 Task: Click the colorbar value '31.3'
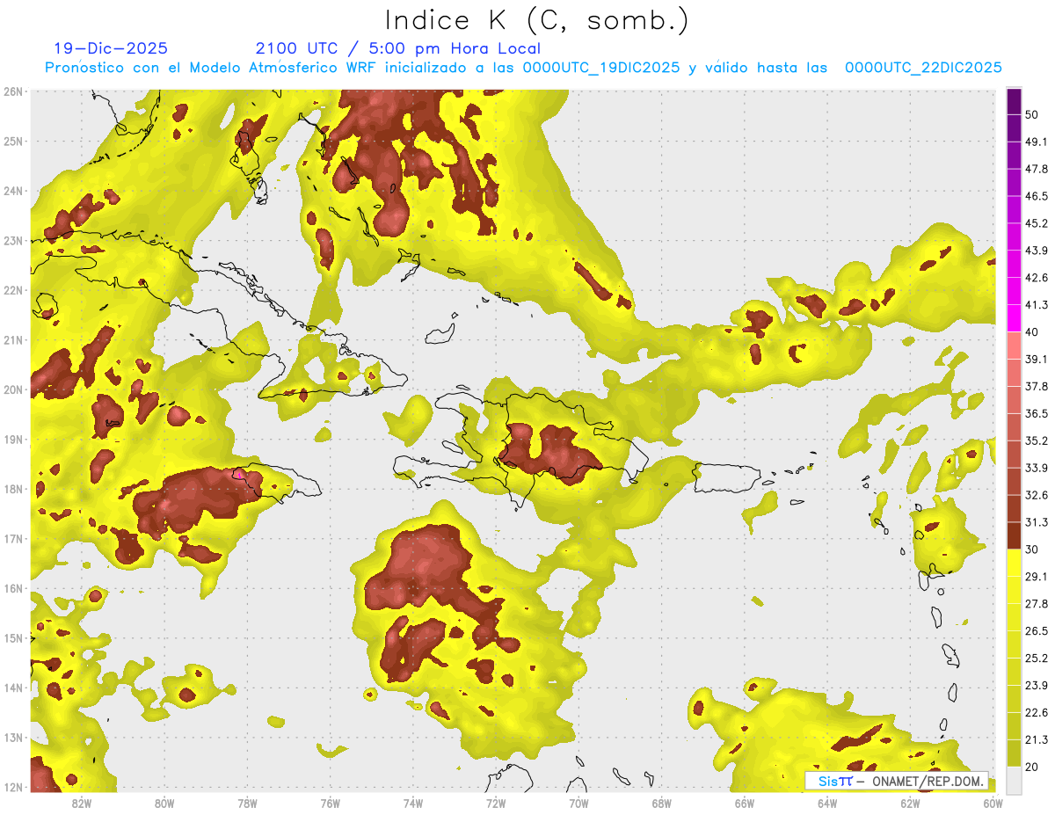tap(1037, 522)
